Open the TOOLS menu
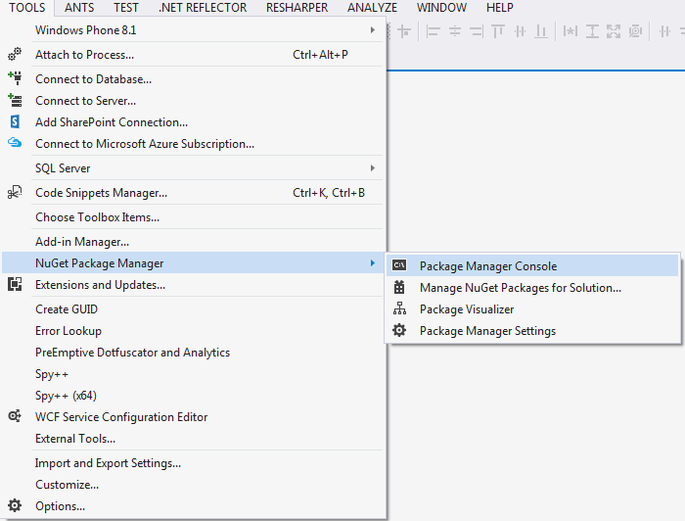 (x=27, y=8)
